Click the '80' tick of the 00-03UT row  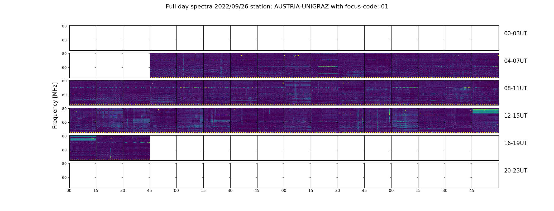[64, 26]
